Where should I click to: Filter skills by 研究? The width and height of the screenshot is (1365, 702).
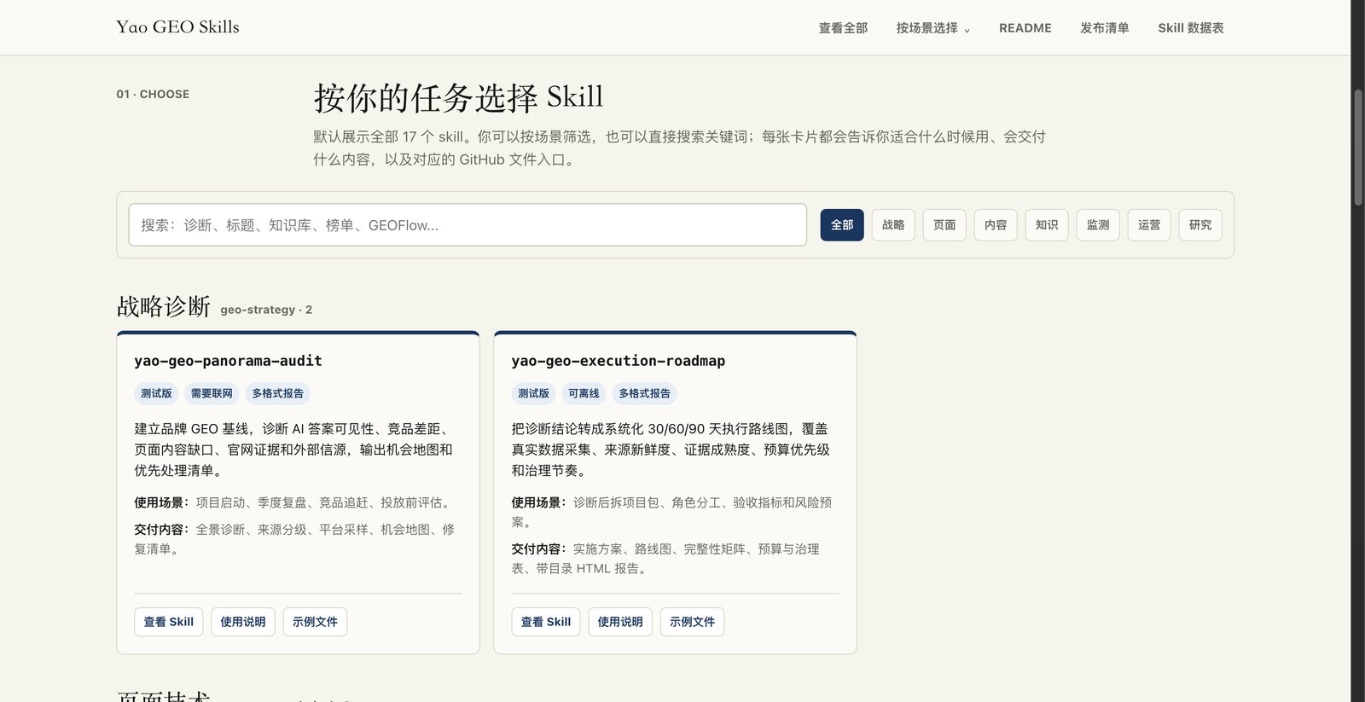pyautogui.click(x=1200, y=225)
